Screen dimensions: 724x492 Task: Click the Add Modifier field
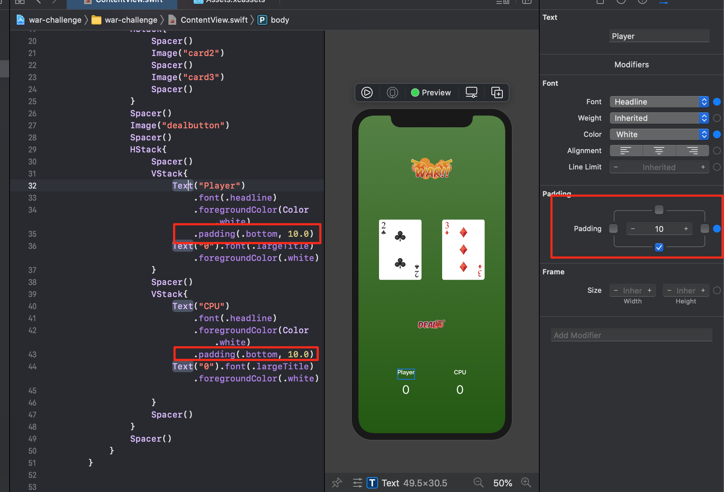631,335
